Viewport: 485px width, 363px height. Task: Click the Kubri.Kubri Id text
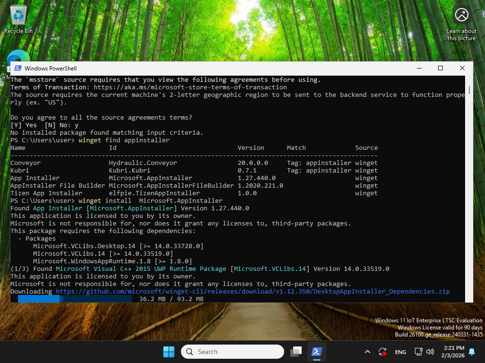(x=129, y=170)
